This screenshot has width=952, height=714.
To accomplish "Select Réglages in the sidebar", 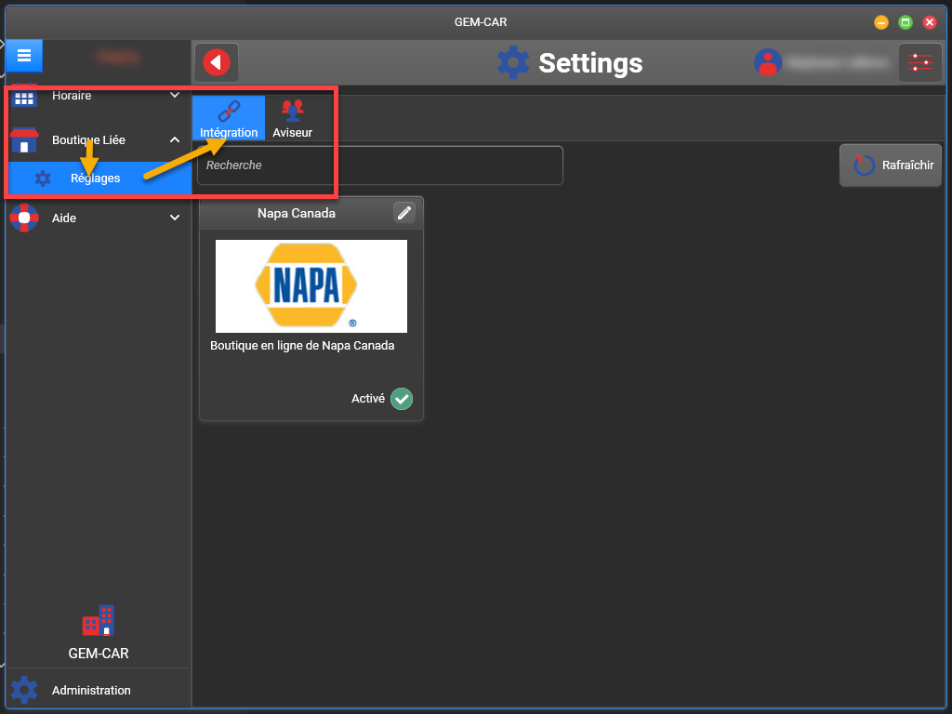I will (x=99, y=178).
